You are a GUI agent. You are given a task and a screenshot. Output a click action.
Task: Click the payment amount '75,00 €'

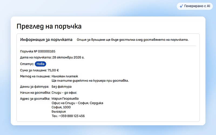tap(53, 70)
